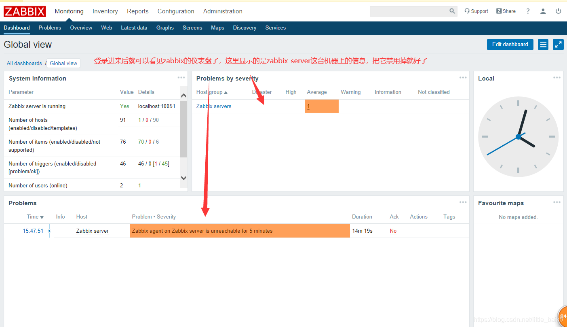
Task: Open the Support link
Action: click(476, 11)
